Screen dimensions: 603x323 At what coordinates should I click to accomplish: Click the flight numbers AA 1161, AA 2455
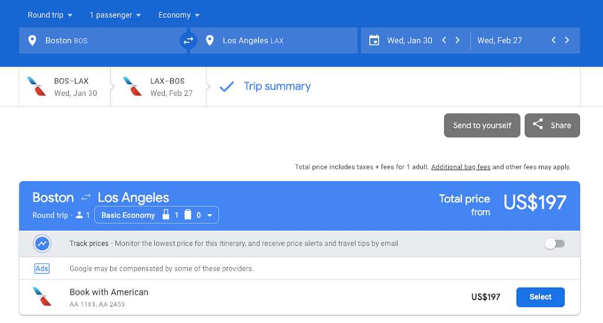(x=97, y=304)
